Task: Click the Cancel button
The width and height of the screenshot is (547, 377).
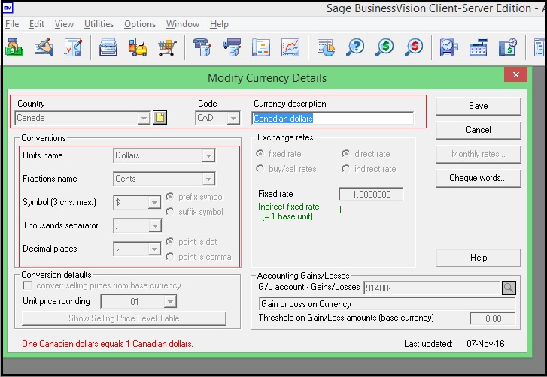Action: [x=478, y=130]
